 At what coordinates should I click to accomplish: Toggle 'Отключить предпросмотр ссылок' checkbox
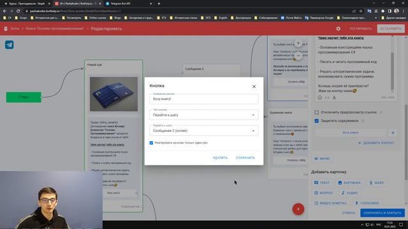click(x=317, y=113)
